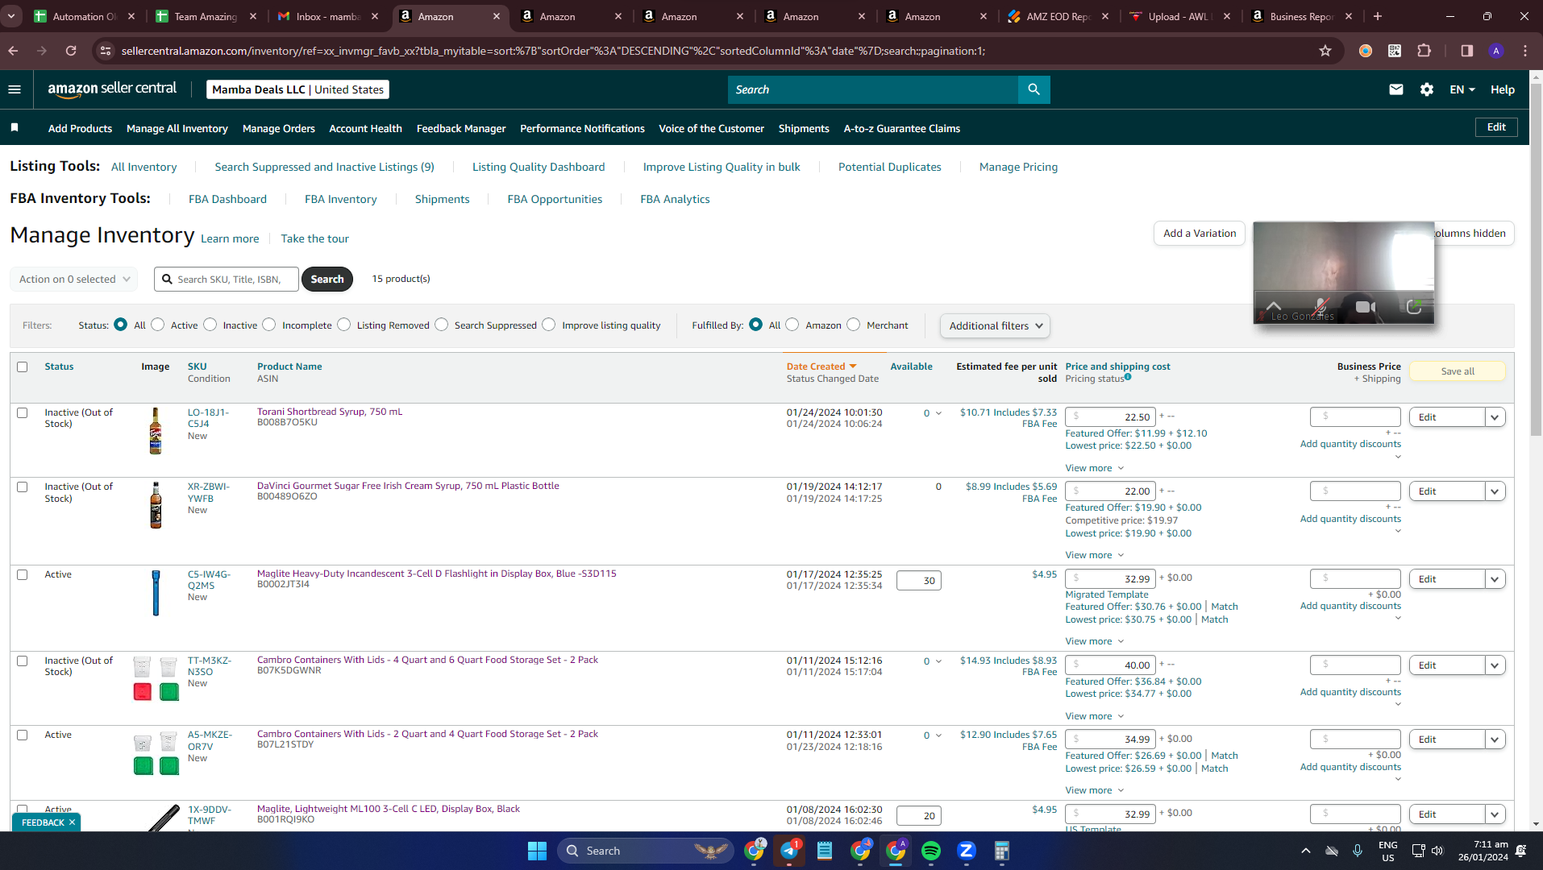The height and width of the screenshot is (870, 1543).
Task: Bookmark this page with the star icon
Action: pyautogui.click(x=1325, y=51)
